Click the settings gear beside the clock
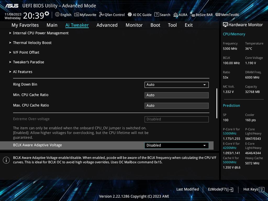The width and height of the screenshot is (268, 201). pos(47,14)
